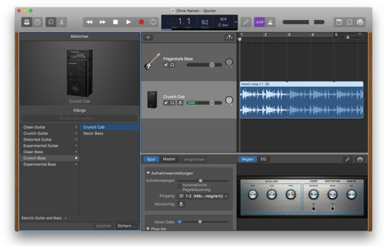Select the Fingerstyle Bass guitar track icon
The width and height of the screenshot is (385, 246).
tap(152, 61)
